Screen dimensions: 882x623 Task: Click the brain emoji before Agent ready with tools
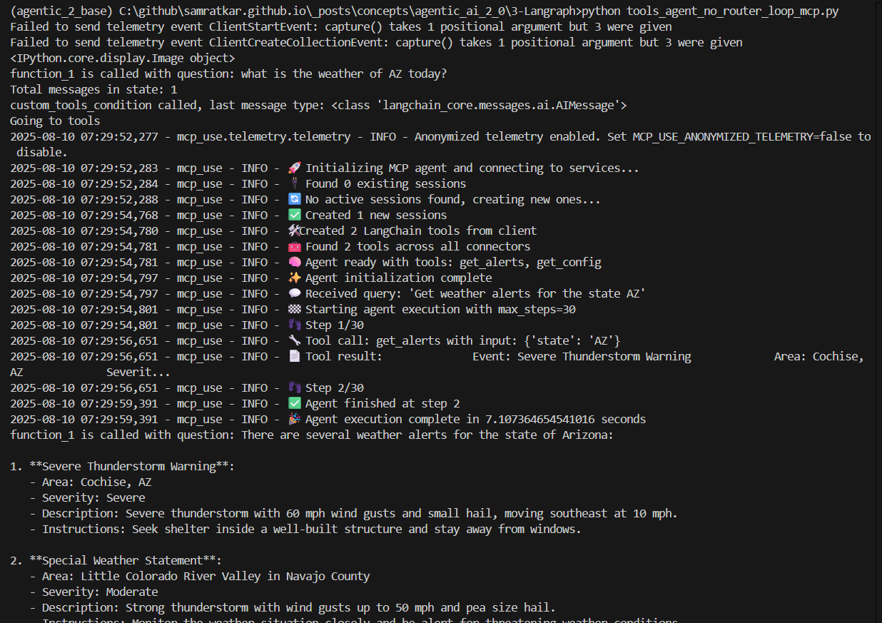294,263
